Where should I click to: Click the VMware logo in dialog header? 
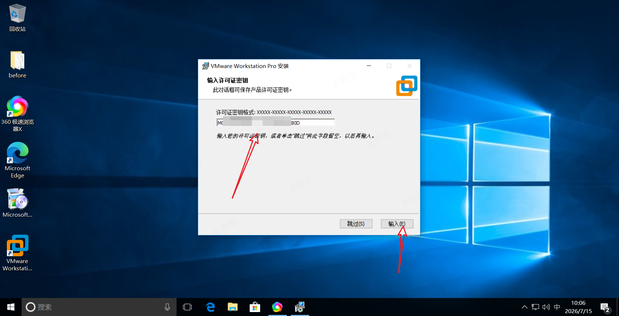(407, 86)
